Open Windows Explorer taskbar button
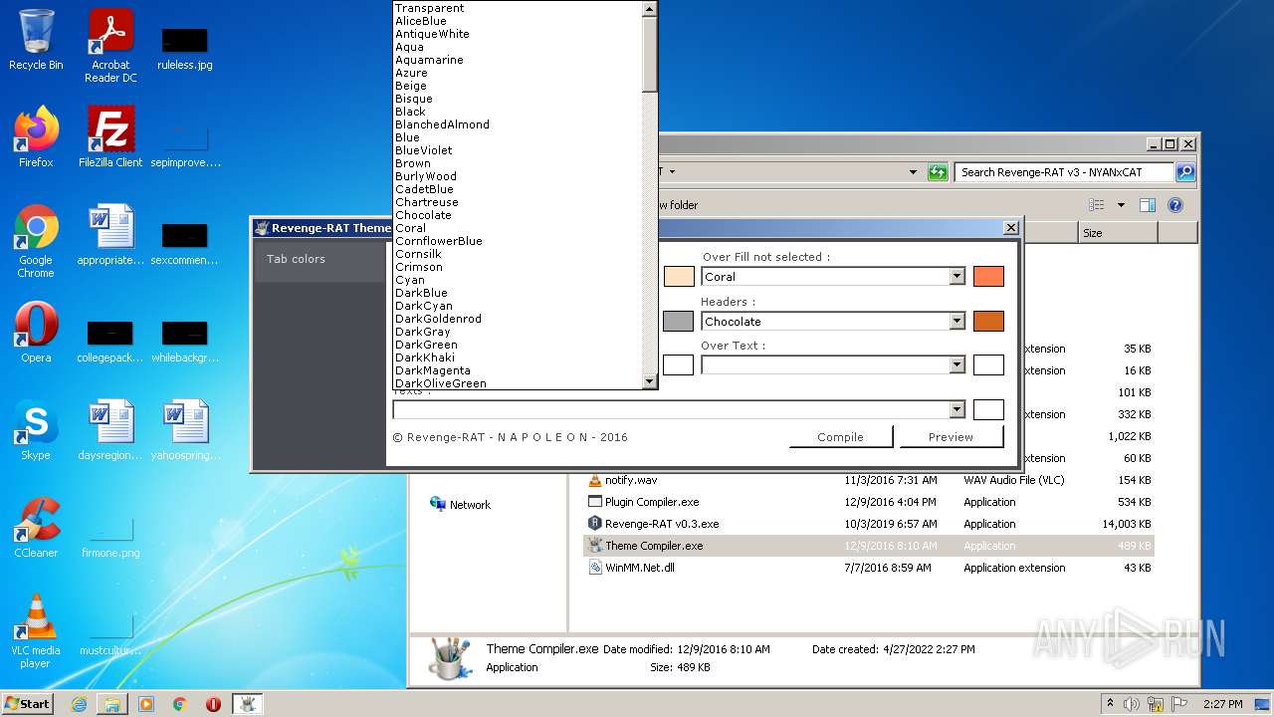Viewport: 1274px width, 717px height. tap(112, 704)
